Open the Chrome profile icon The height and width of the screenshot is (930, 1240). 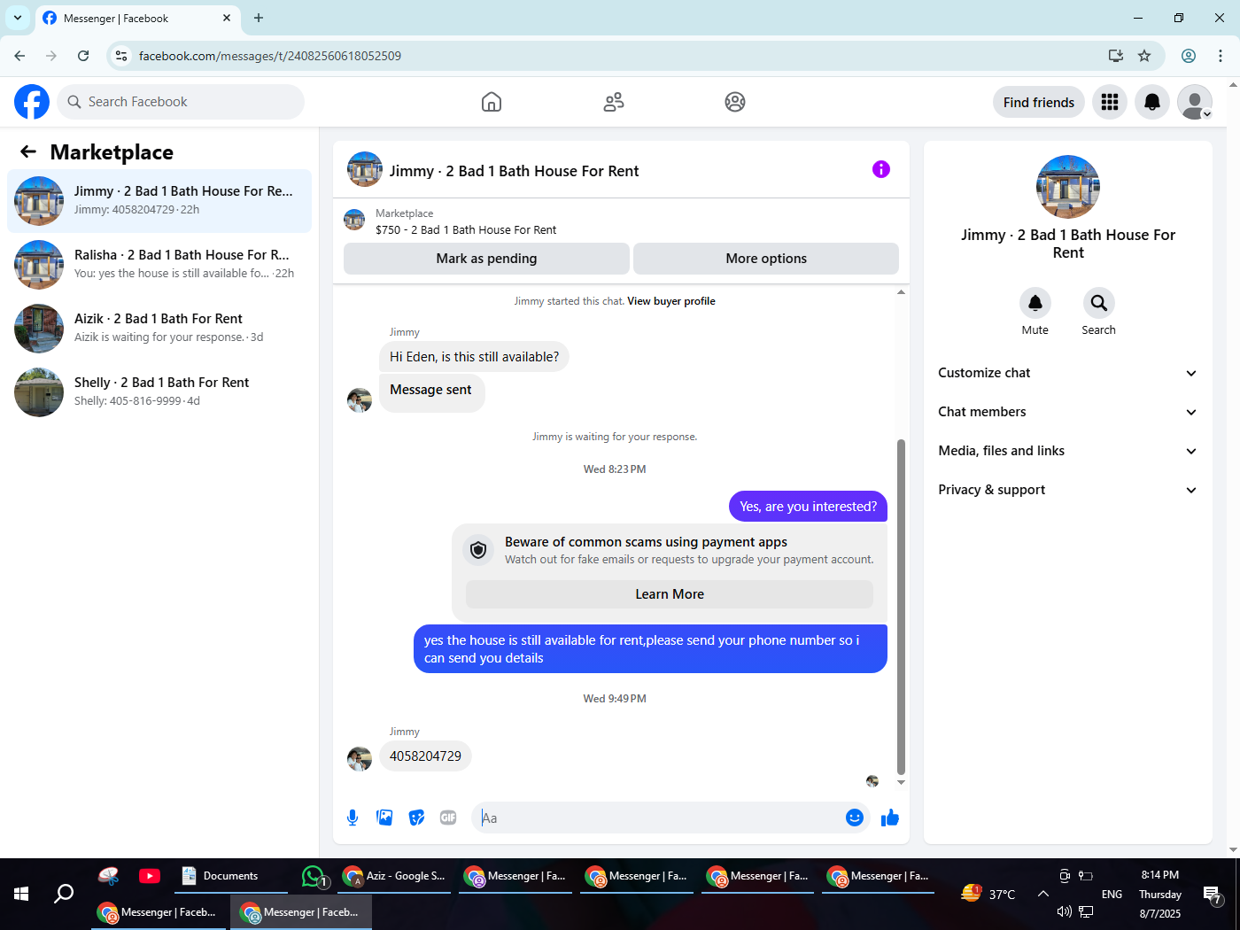tap(1189, 56)
